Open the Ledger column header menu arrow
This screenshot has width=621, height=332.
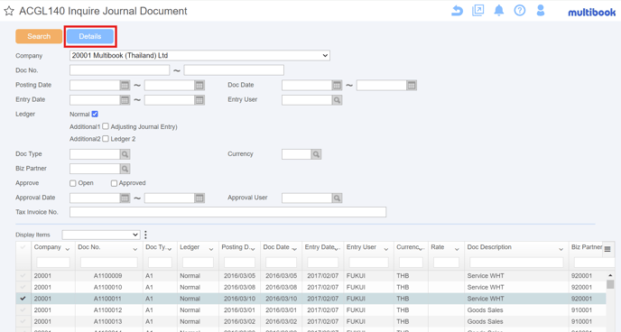click(211, 249)
